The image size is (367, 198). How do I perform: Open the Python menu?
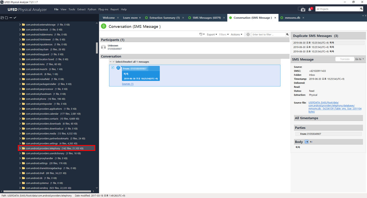coord(92,9)
